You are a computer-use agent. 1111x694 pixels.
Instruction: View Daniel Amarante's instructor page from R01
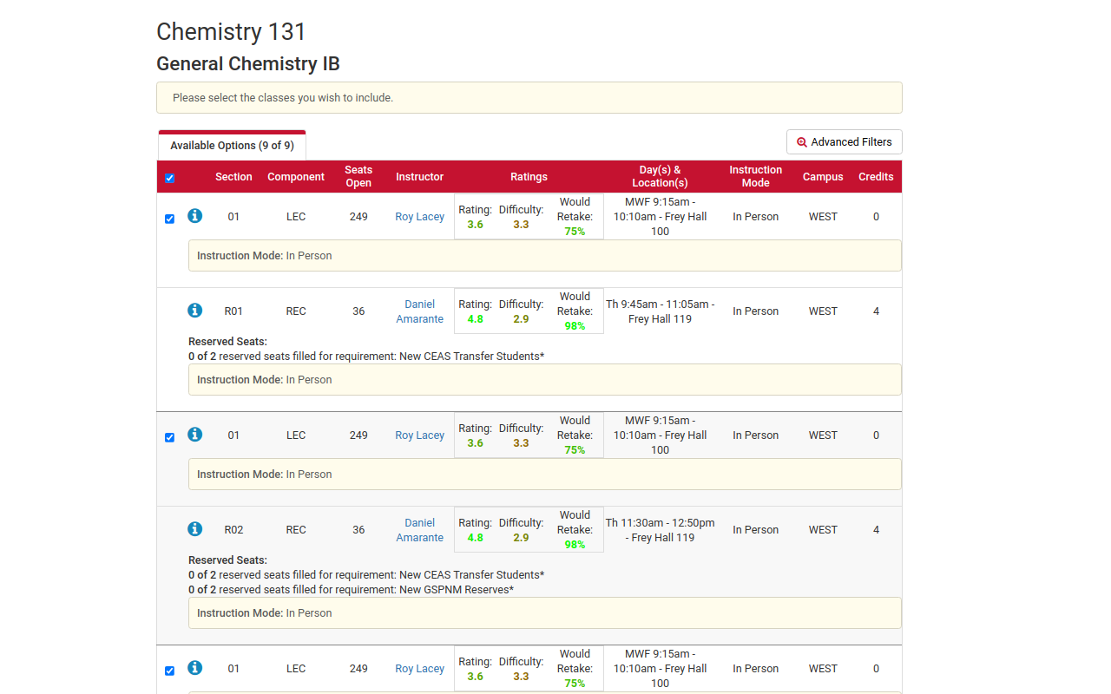pos(419,311)
